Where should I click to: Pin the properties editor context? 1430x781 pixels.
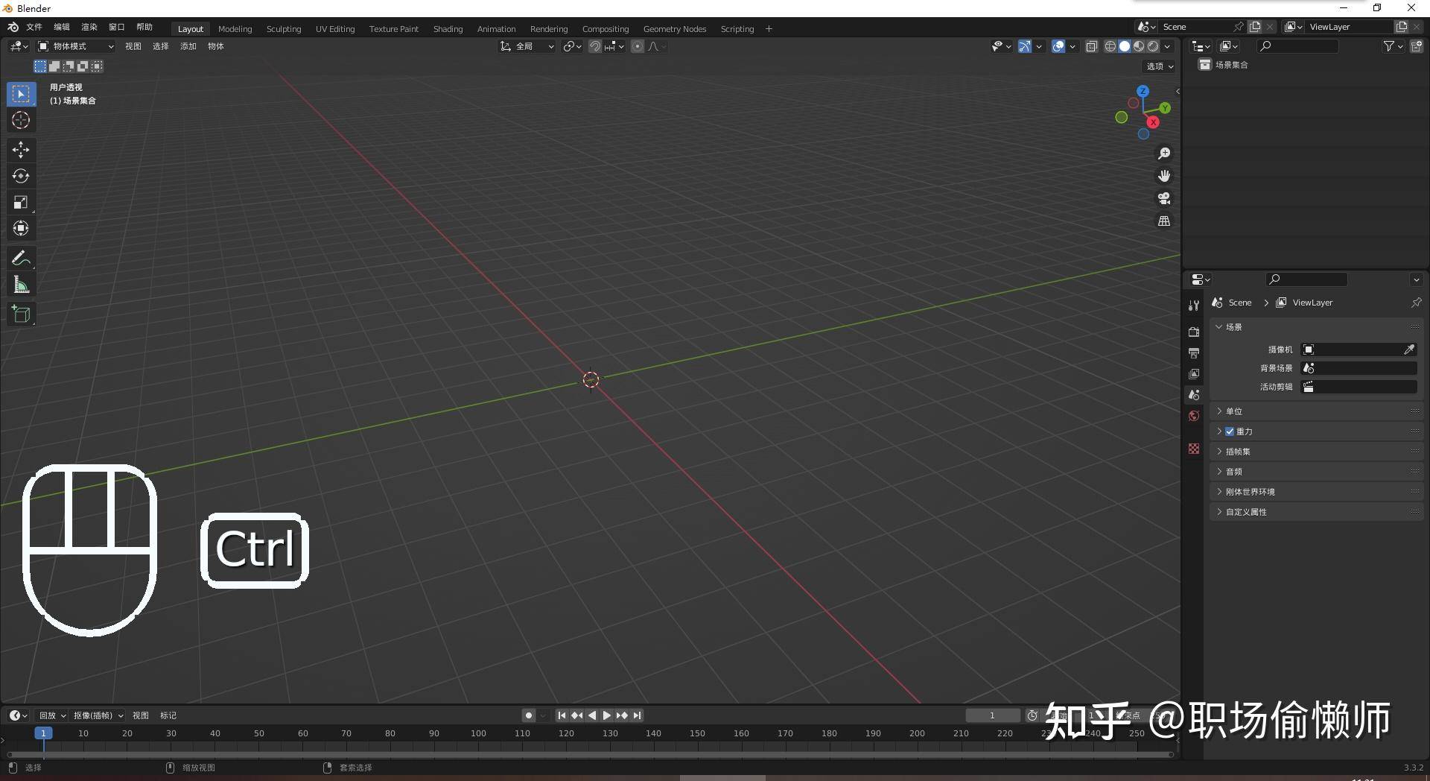pyautogui.click(x=1416, y=303)
